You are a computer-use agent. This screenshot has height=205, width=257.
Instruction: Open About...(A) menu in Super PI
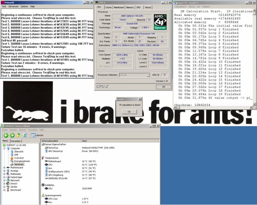[195, 6]
